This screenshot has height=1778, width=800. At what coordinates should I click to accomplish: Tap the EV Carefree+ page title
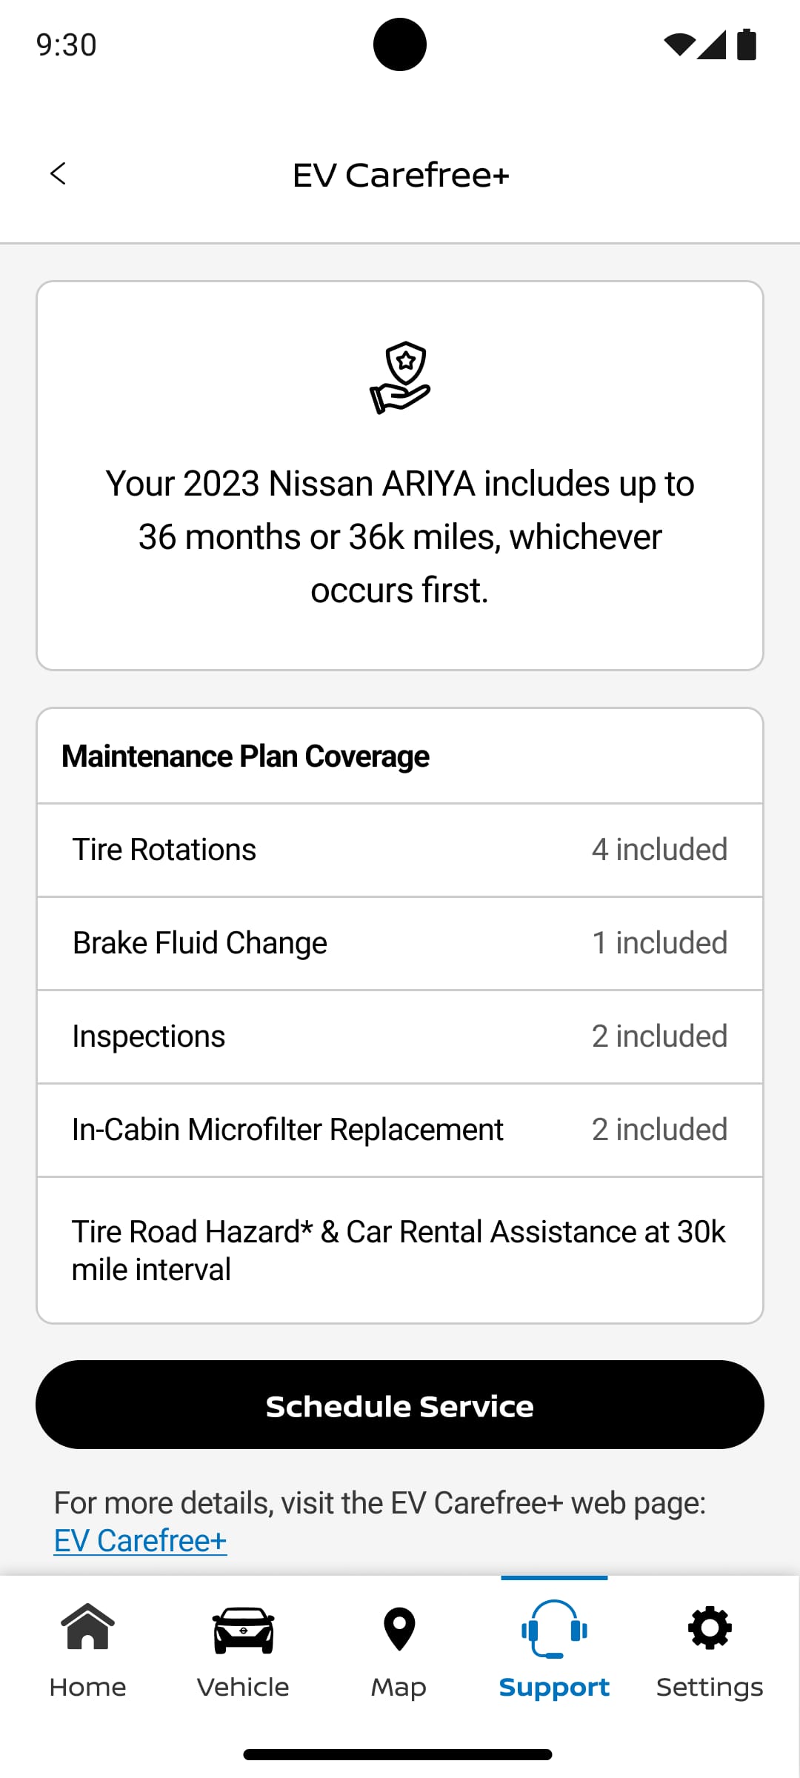(x=401, y=176)
